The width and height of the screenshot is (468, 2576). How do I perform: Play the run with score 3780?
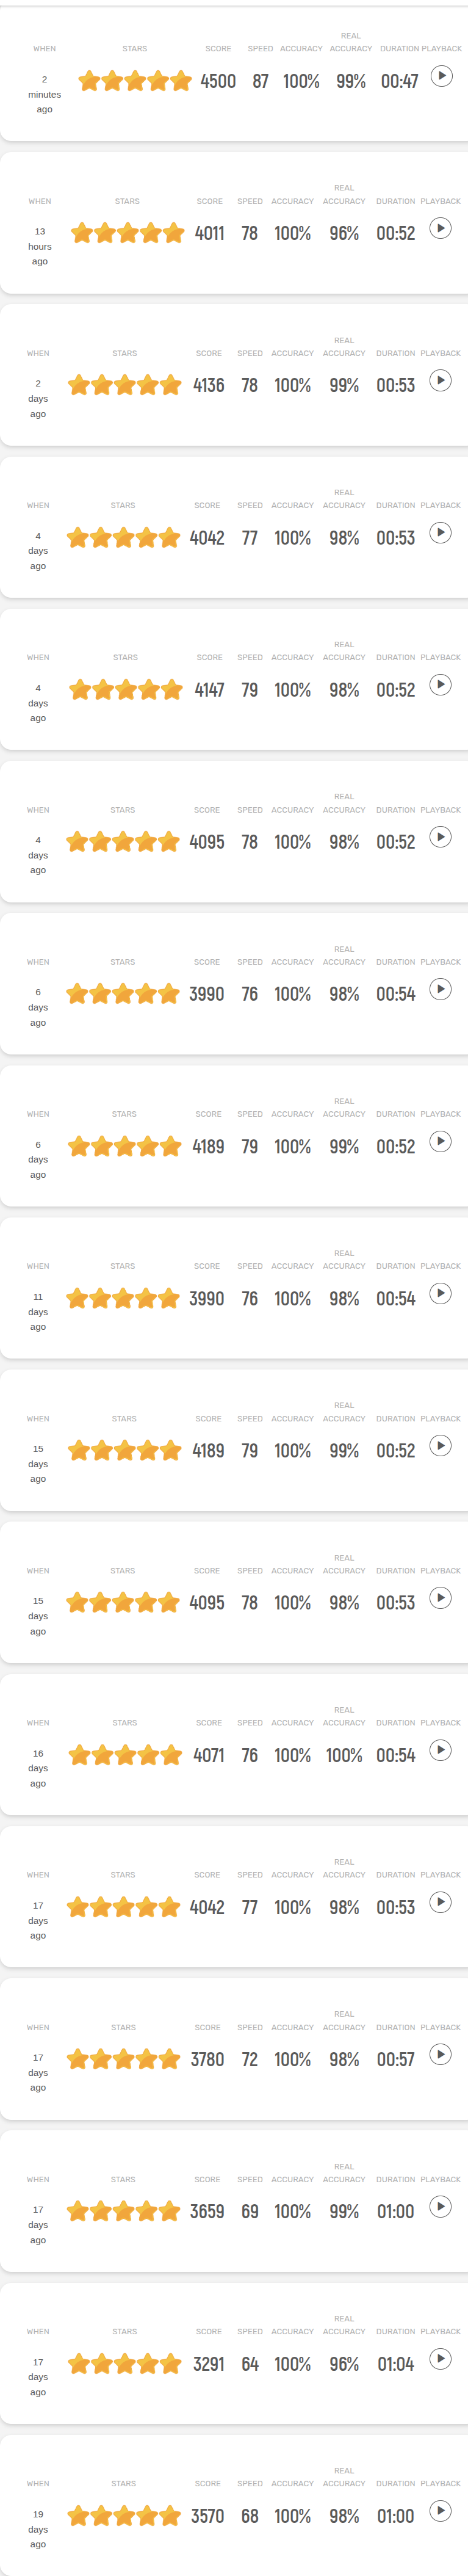[440, 2053]
